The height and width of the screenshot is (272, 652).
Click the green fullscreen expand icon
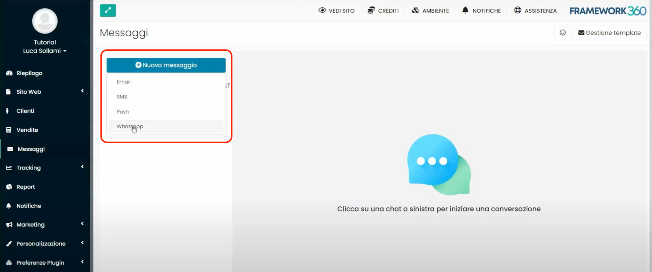(x=108, y=11)
